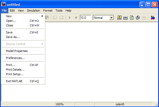
Task: Click the simulation stop time field 10.0
Action: [x=85, y=18]
